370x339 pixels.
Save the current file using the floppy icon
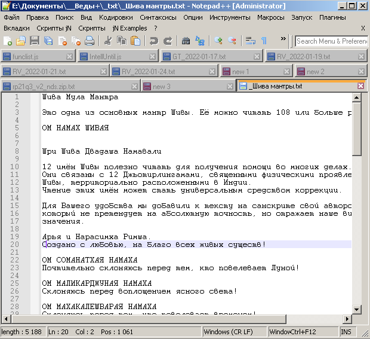click(35, 41)
